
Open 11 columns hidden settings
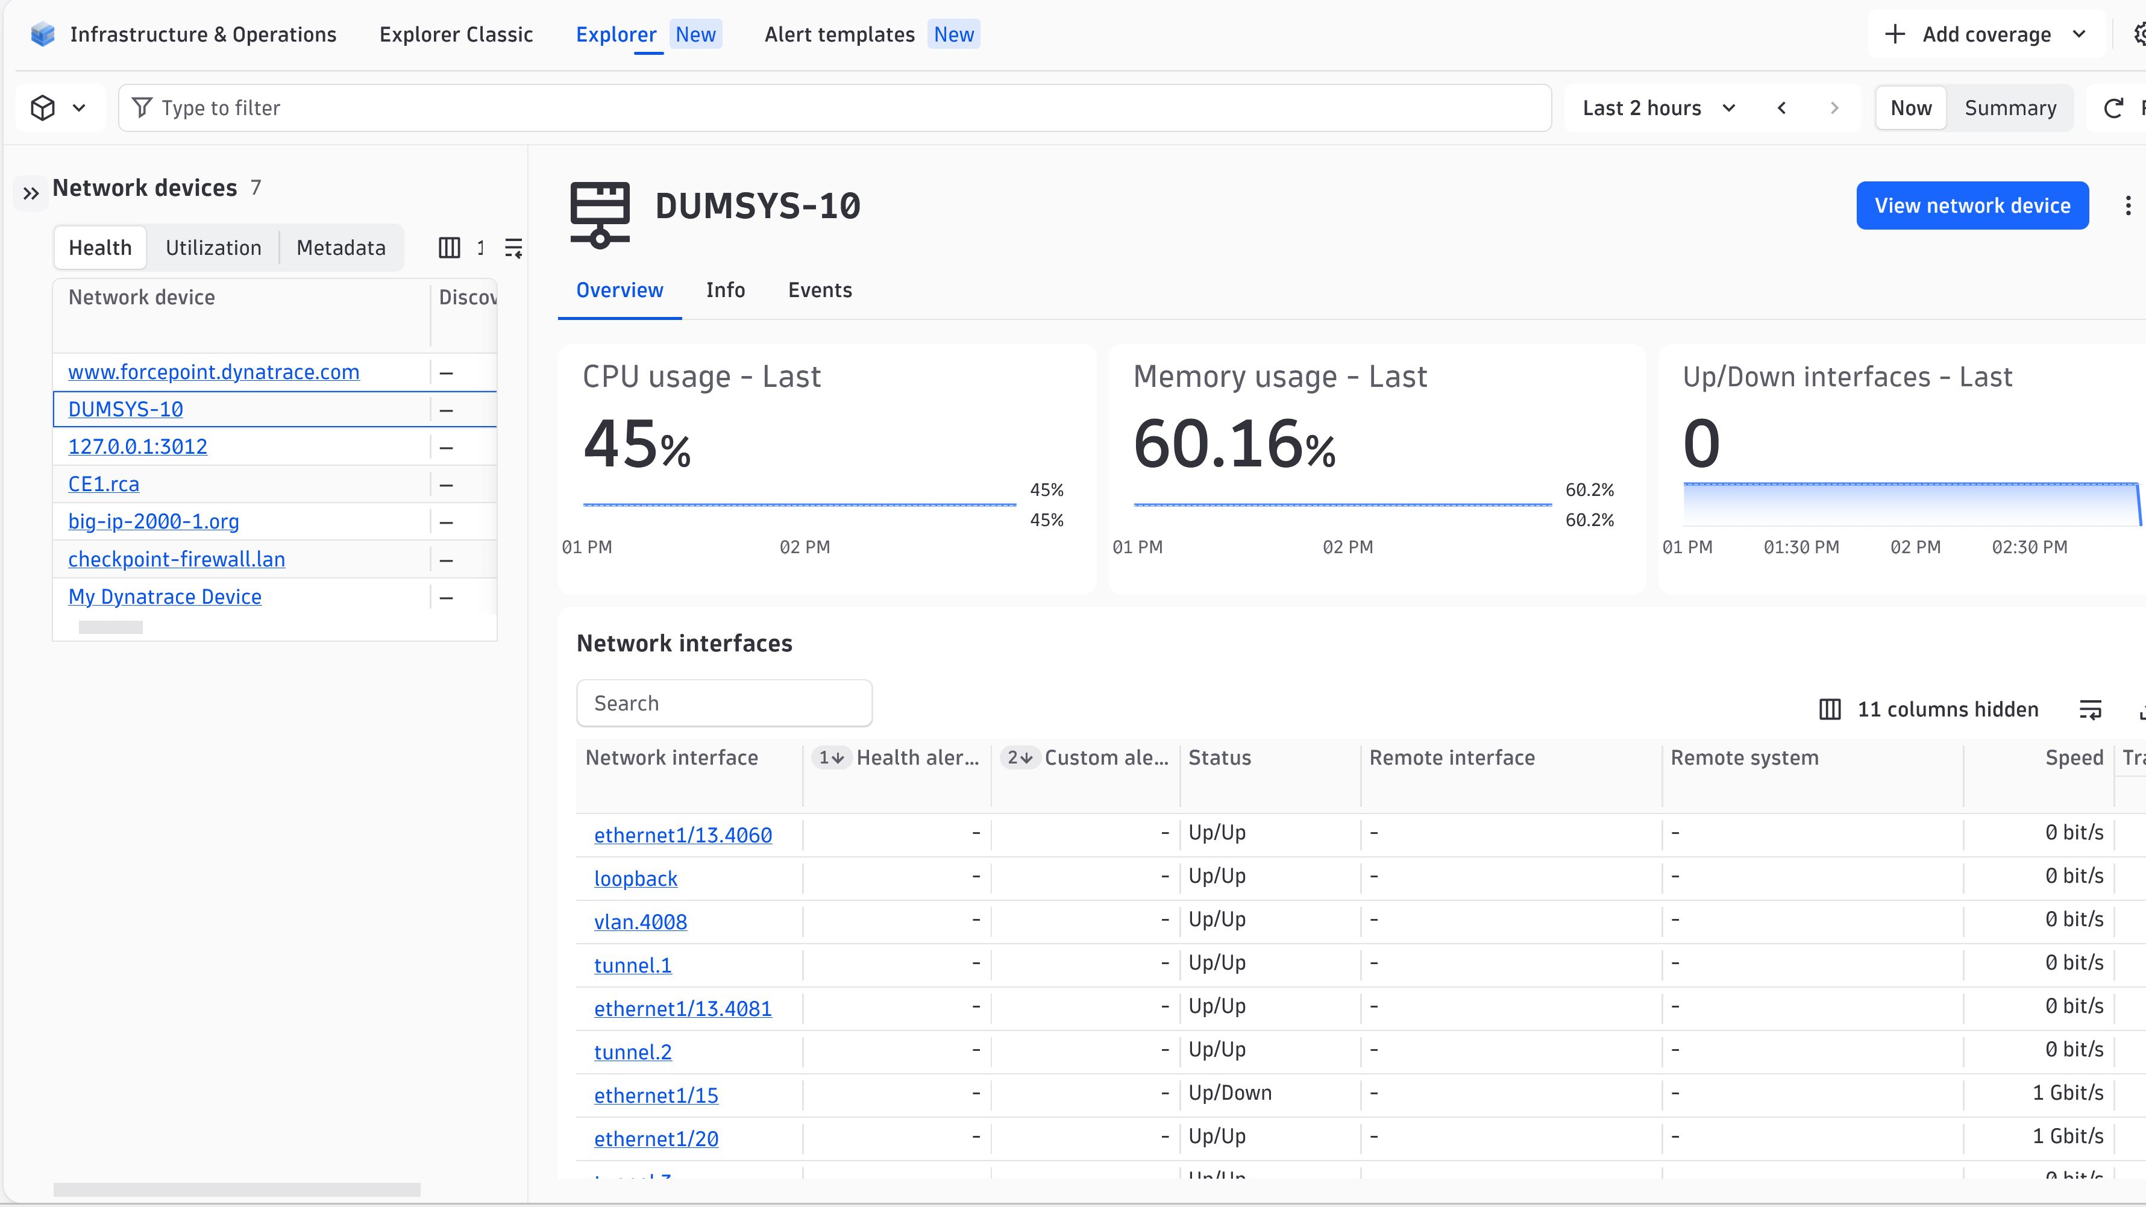(x=1928, y=709)
